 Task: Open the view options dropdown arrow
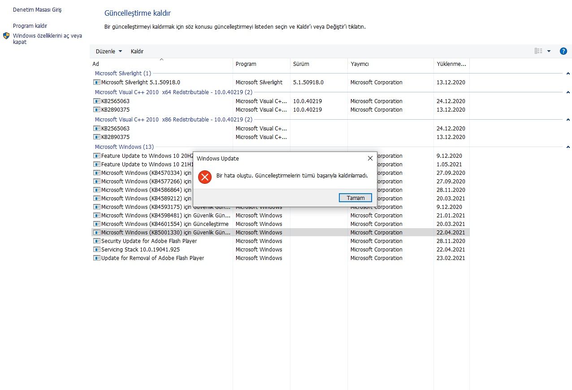[549, 51]
